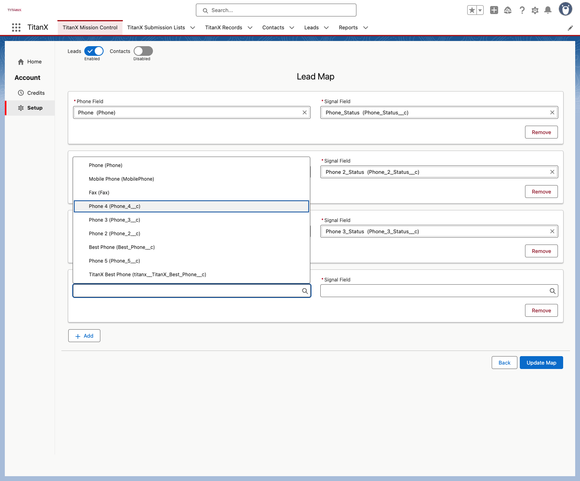Select Phone 4 (Phone_4__c) option

pos(191,206)
